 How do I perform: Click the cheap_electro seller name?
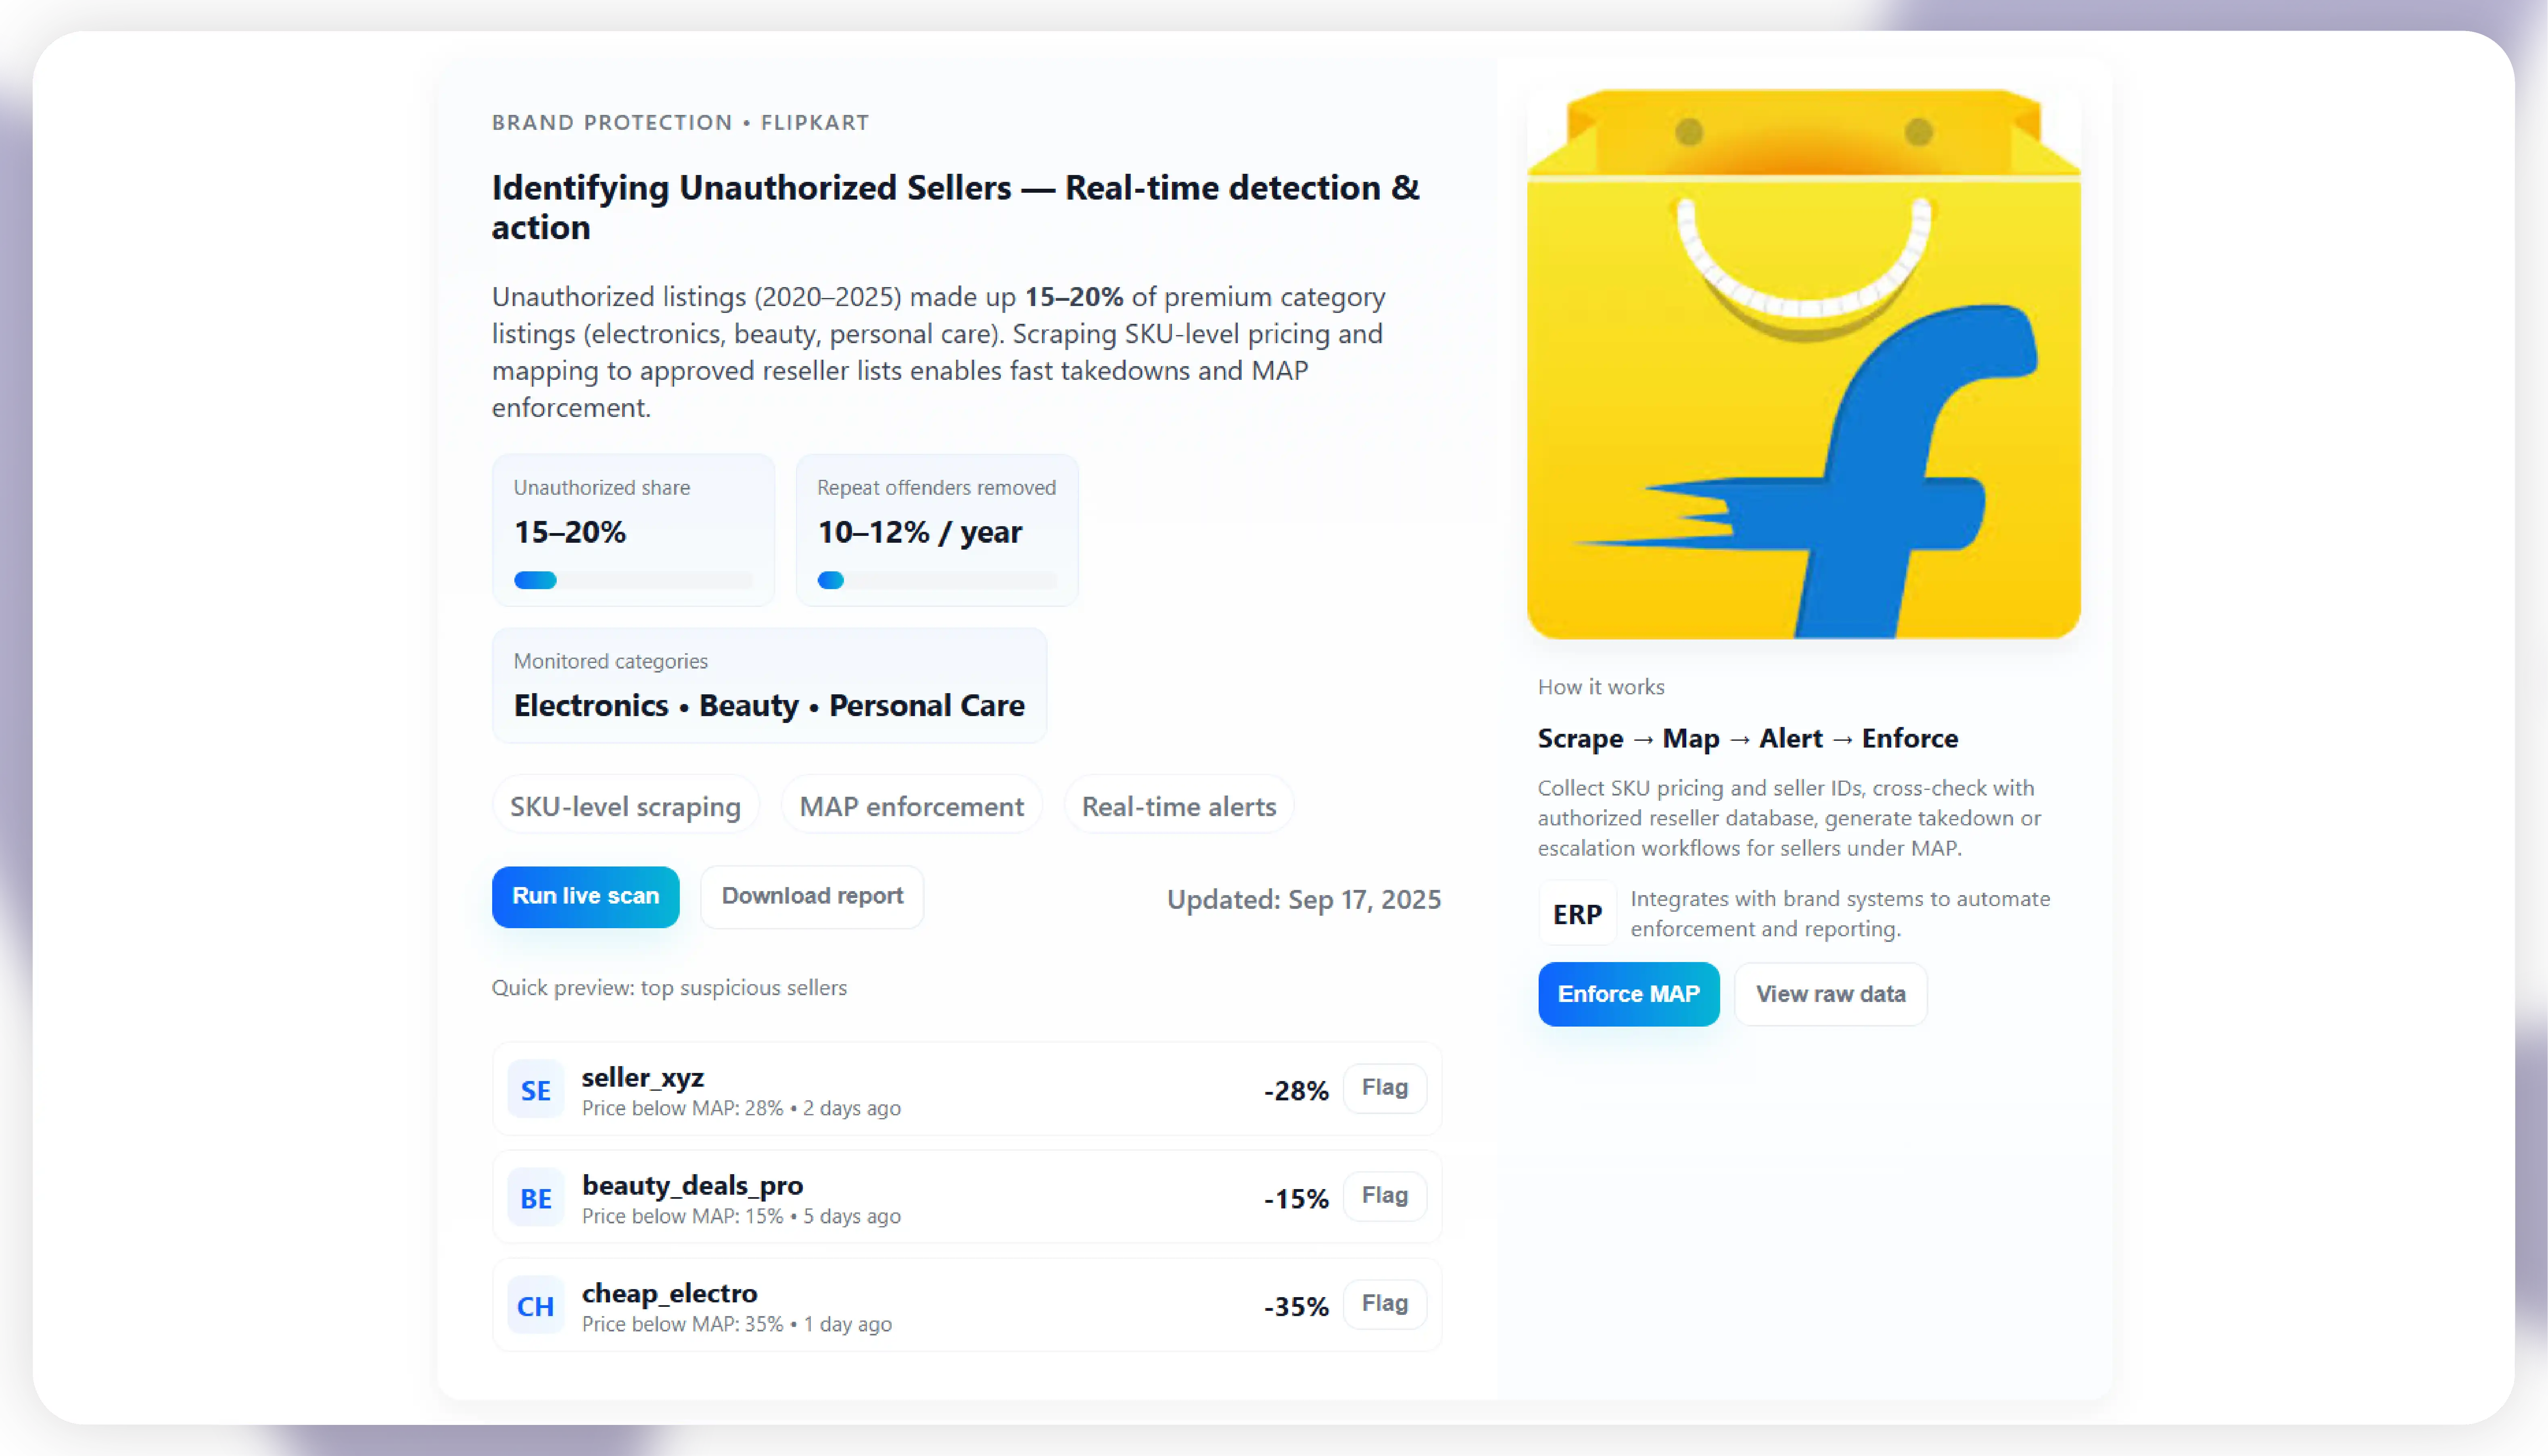669,1293
